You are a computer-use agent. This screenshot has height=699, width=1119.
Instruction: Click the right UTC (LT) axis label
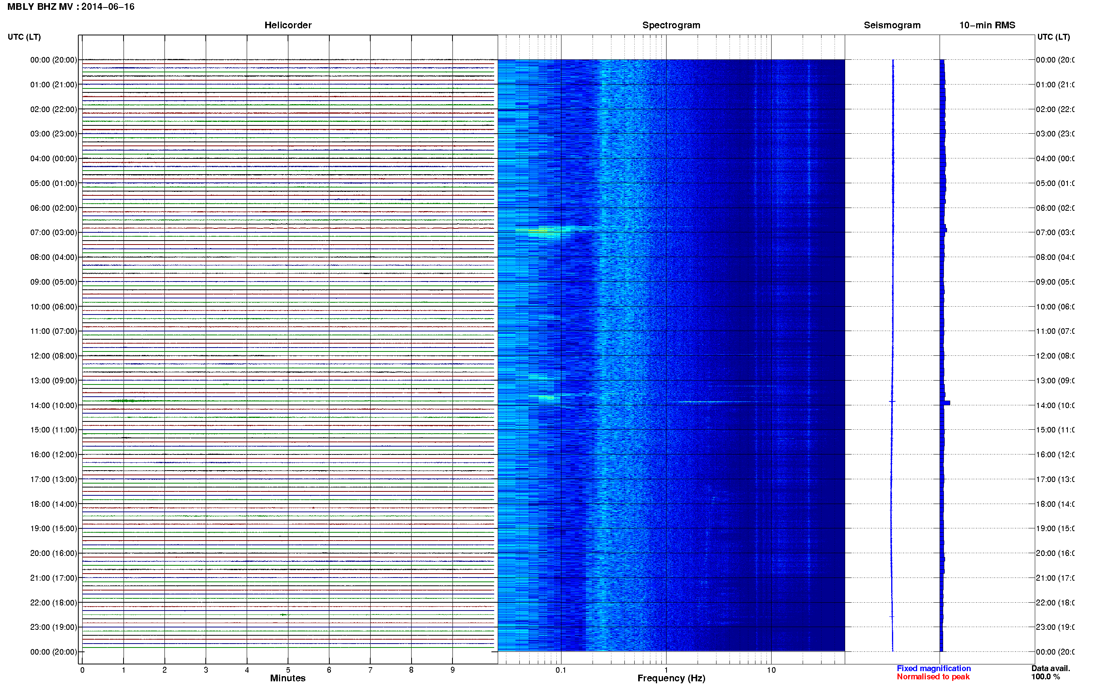pyautogui.click(x=1053, y=37)
